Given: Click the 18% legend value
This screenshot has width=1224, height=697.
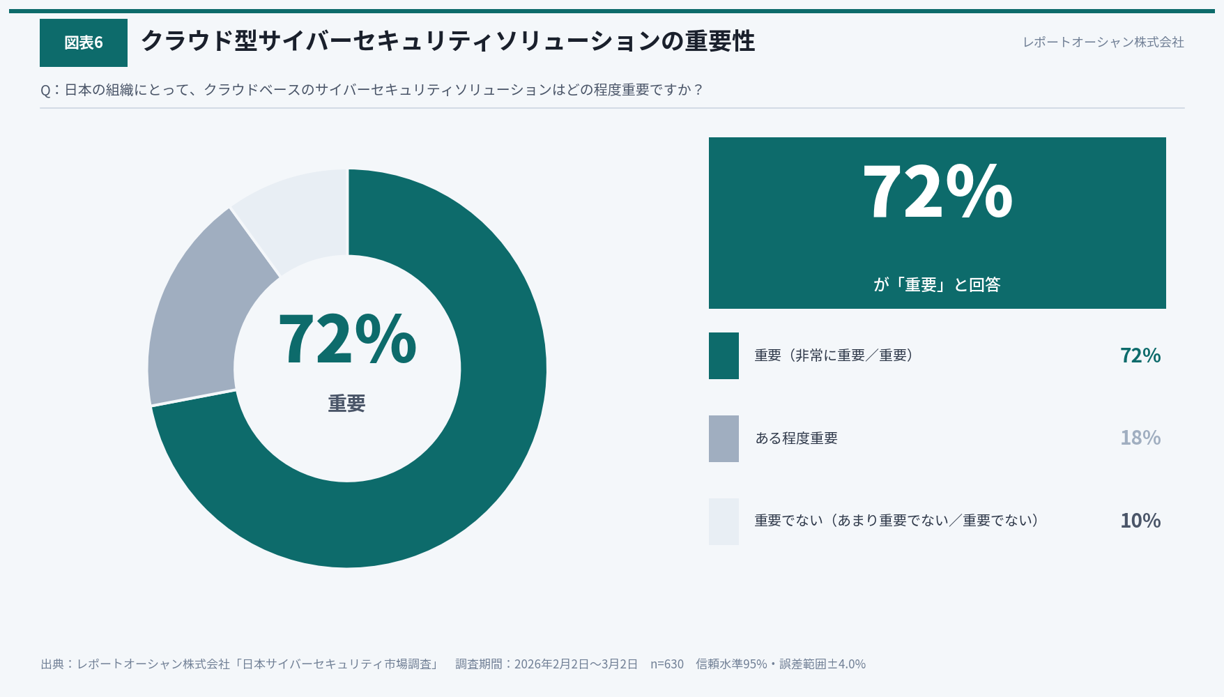Looking at the screenshot, I should tap(1140, 438).
